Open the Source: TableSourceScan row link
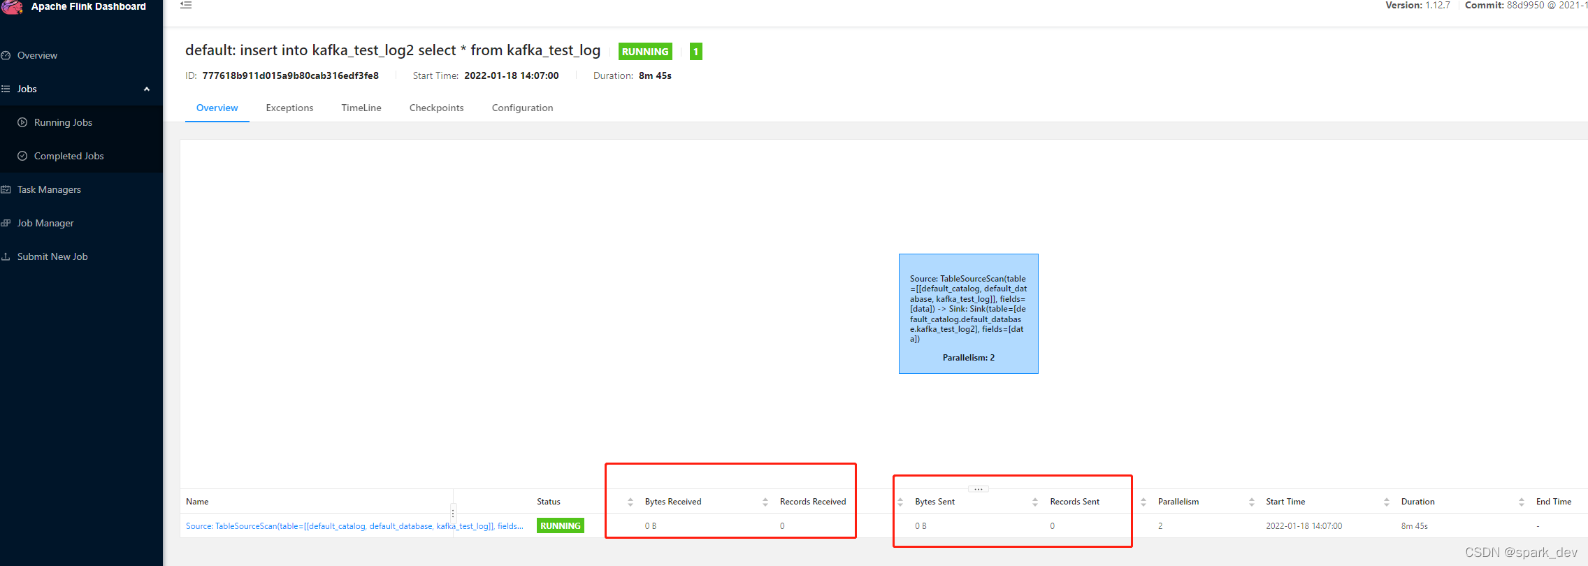 (x=354, y=526)
